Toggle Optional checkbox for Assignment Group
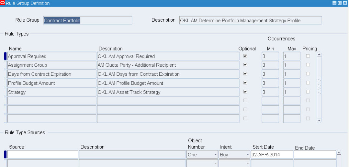 245,65
